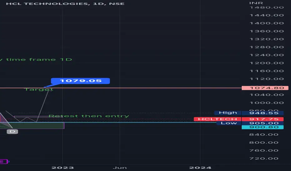The width and height of the screenshot is (291, 171).
Task: Click the 1320.00 price axis value
Action: [267, 39]
